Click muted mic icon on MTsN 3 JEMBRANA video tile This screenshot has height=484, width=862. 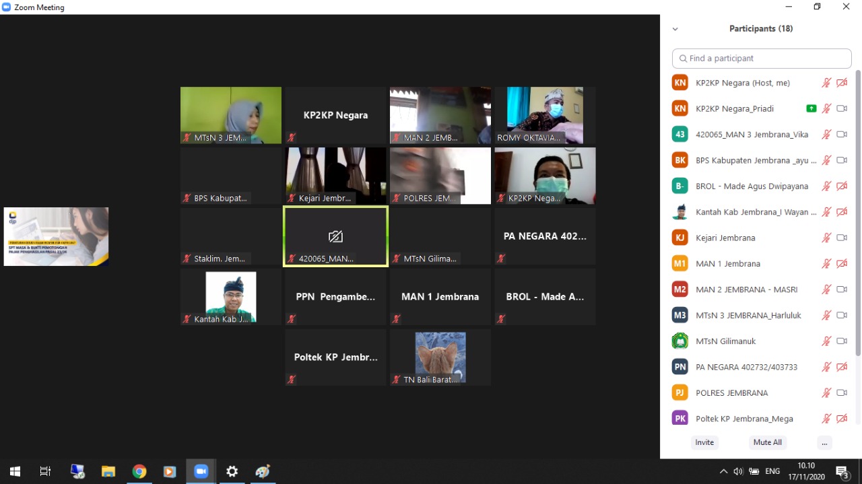coord(187,138)
